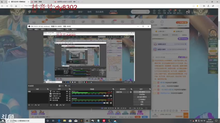Add a new source with plus button

click(51, 105)
